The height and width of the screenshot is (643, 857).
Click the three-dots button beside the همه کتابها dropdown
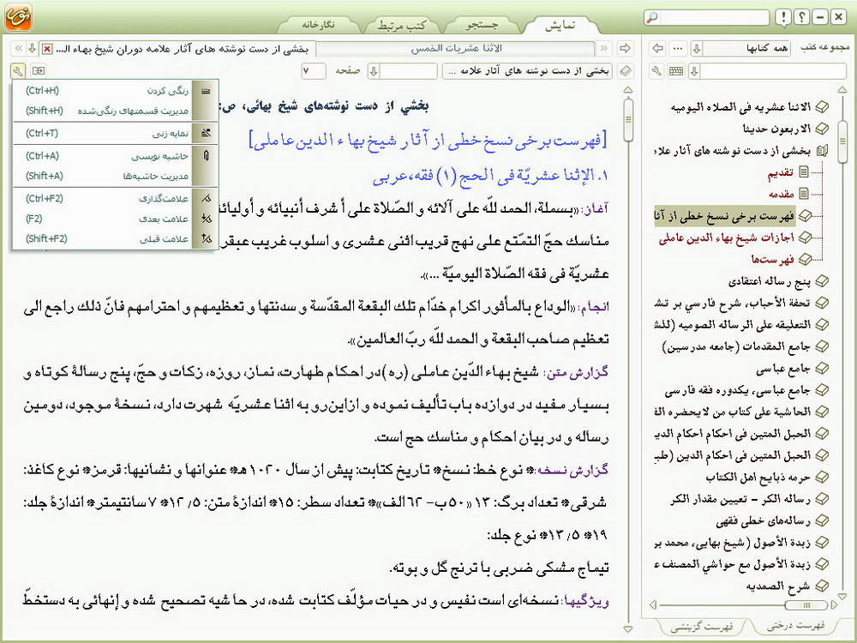tap(678, 48)
